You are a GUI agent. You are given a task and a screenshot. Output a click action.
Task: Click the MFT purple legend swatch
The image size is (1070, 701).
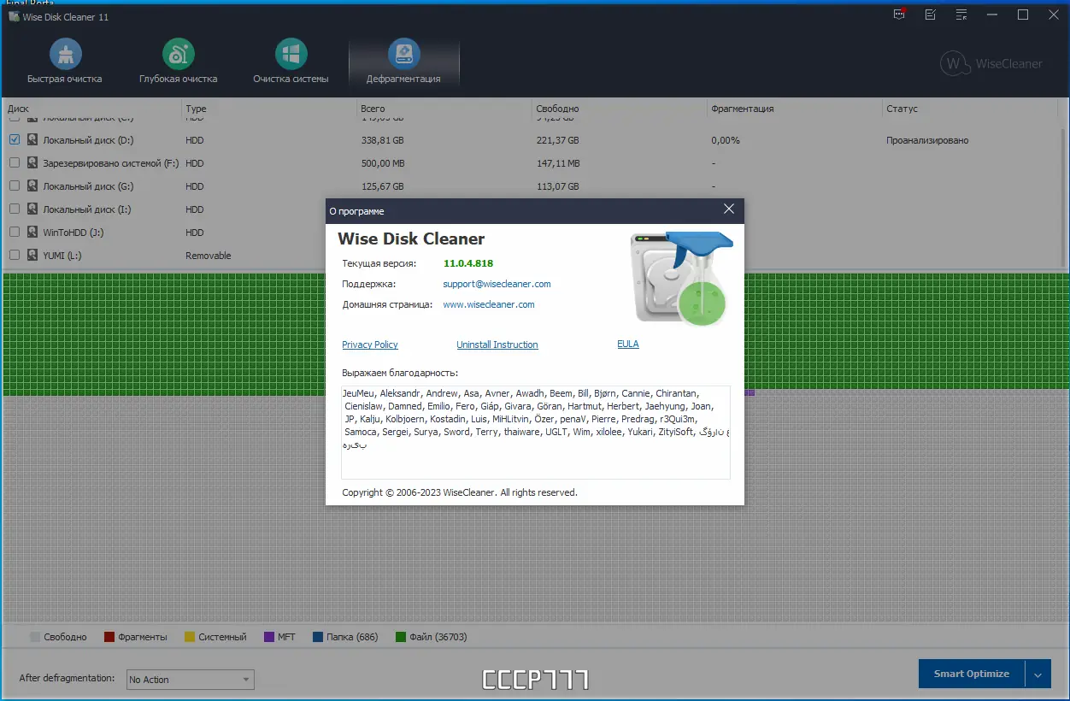[x=269, y=637]
